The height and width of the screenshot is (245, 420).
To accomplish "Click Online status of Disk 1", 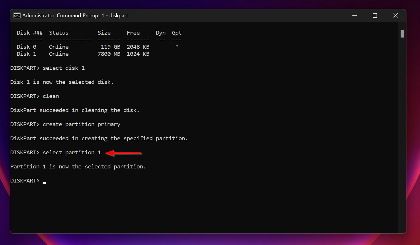I will click(x=59, y=54).
